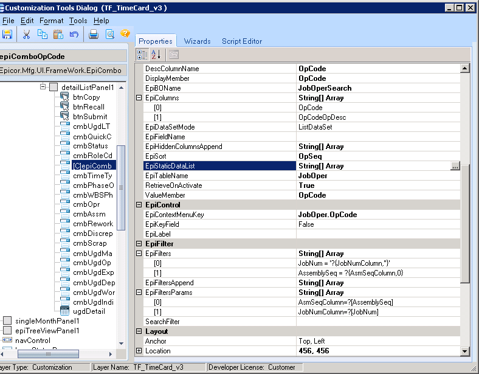
Task: Click the Cut scissors icon
Action: (x=26, y=34)
